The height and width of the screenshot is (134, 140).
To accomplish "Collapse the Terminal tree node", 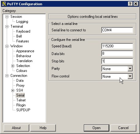I will 7,26.
